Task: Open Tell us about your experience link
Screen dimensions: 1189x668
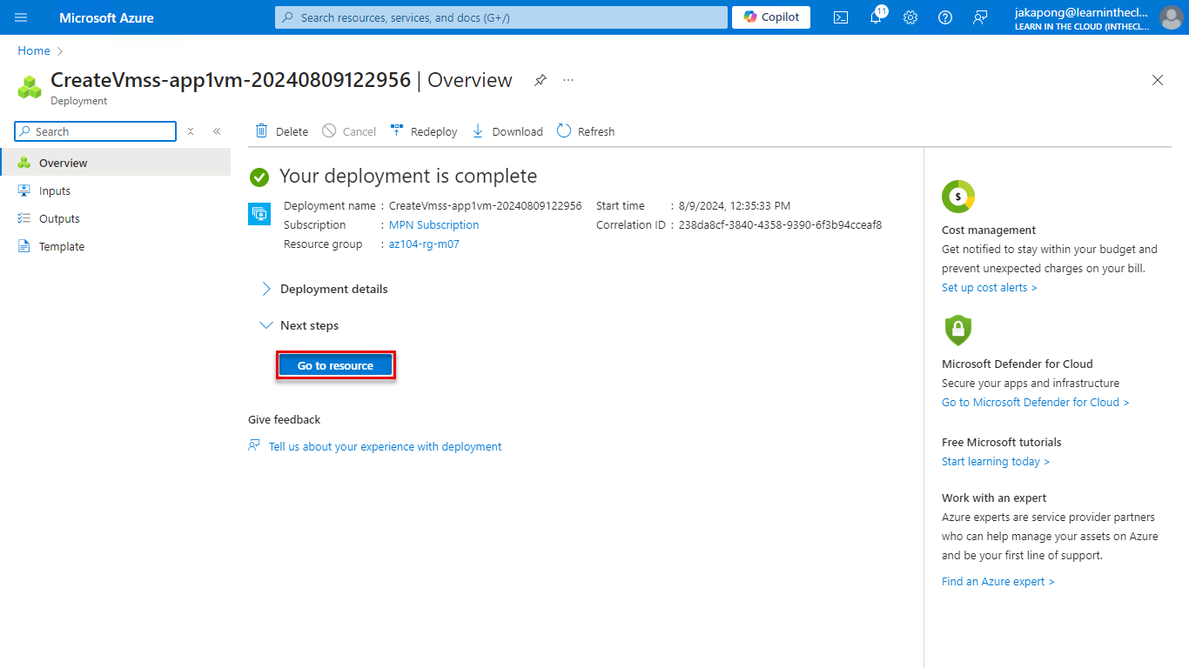Action: pos(385,446)
